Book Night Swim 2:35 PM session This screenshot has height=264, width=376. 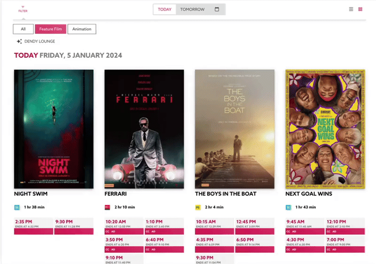(33, 226)
